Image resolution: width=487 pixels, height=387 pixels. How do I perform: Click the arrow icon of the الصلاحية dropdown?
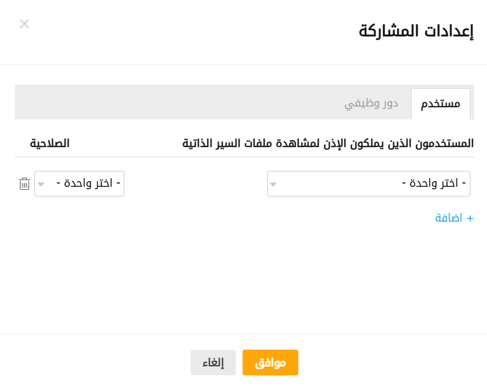coord(40,184)
